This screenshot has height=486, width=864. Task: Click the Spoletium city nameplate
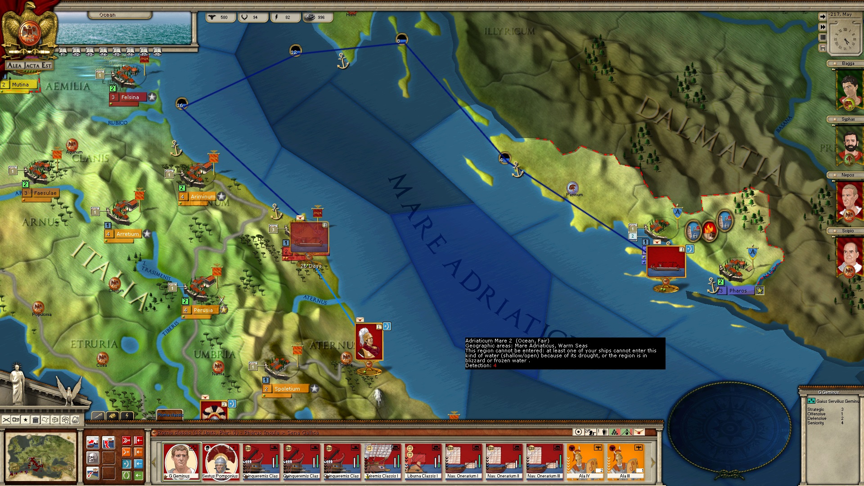click(286, 389)
